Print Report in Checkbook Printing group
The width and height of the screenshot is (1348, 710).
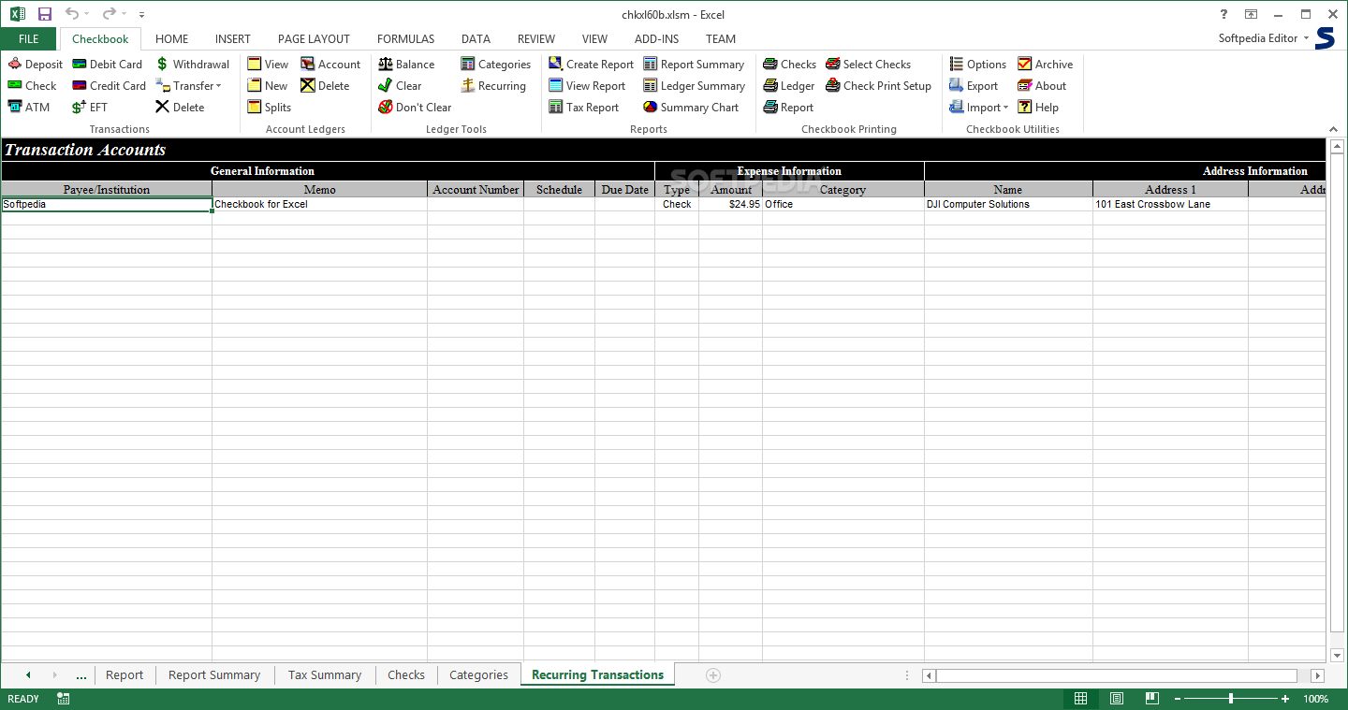788,108
